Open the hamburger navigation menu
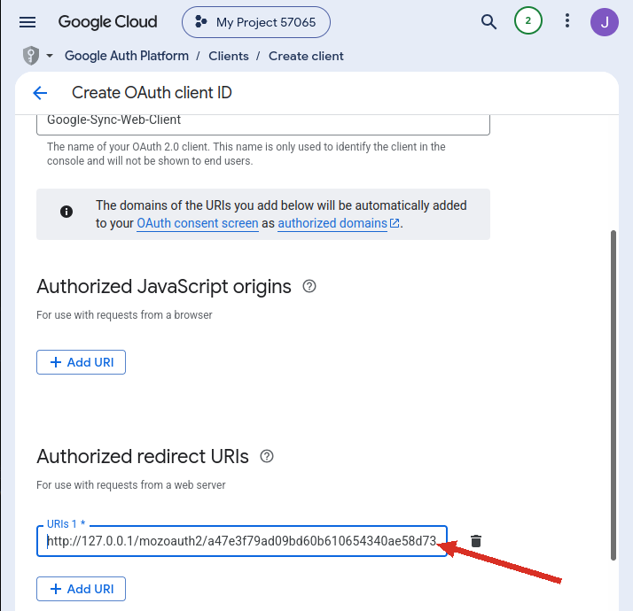The width and height of the screenshot is (633, 611). (x=27, y=22)
